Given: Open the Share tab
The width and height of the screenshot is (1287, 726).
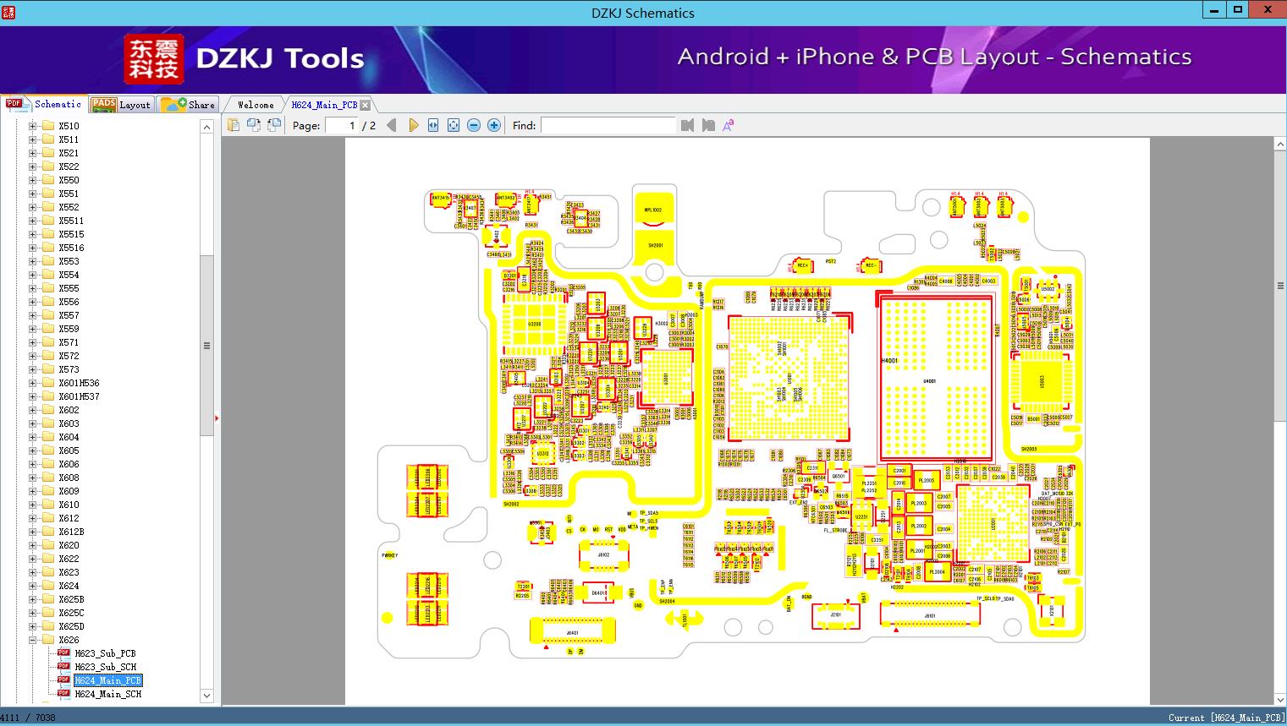Looking at the screenshot, I should [188, 104].
